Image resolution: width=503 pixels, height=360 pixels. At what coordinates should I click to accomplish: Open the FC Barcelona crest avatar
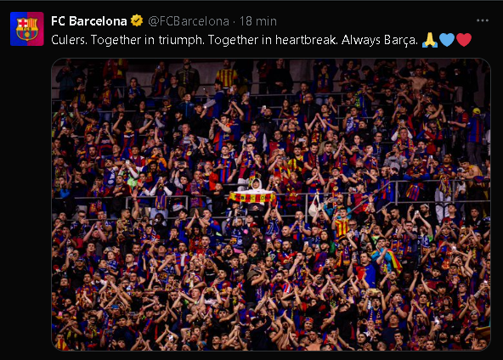pos(27,29)
